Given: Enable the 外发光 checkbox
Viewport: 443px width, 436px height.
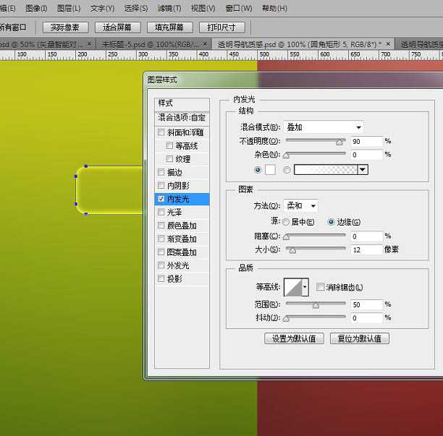Looking at the screenshot, I should pos(161,265).
